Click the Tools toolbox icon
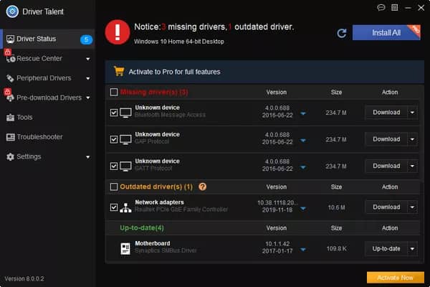Screen dimensions: 430x287 click(10, 118)
